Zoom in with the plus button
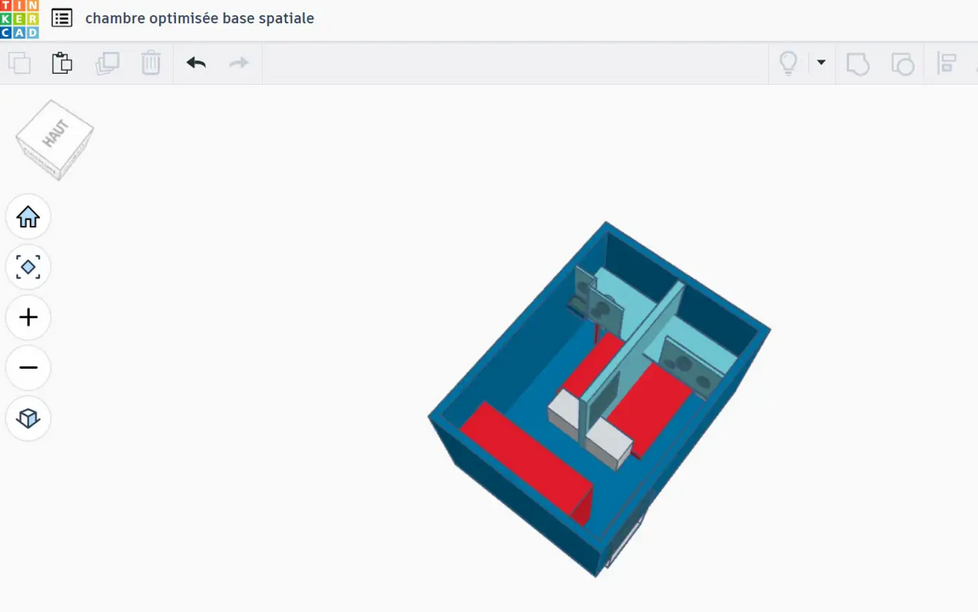Screen dimensions: 978x612 pos(28,317)
